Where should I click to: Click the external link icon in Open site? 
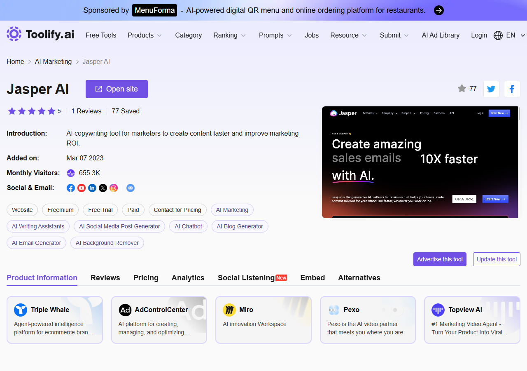(x=99, y=89)
